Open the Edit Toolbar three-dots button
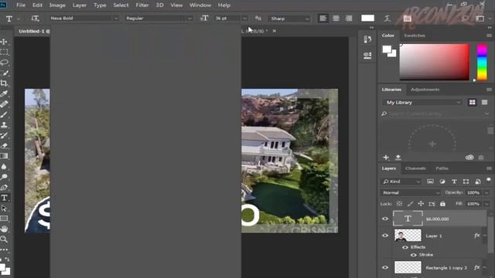This screenshot has width=495, height=278. pyautogui.click(x=4, y=249)
